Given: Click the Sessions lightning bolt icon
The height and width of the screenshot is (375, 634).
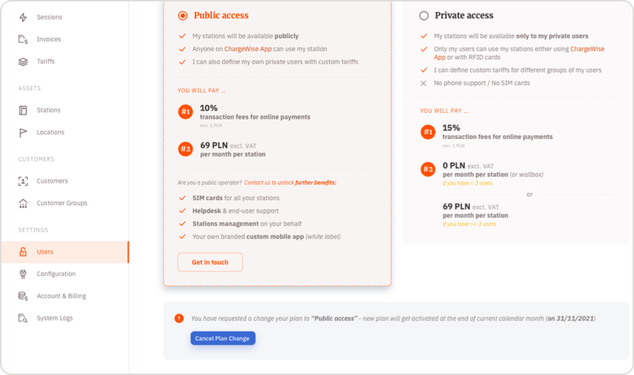Looking at the screenshot, I should pyautogui.click(x=23, y=17).
